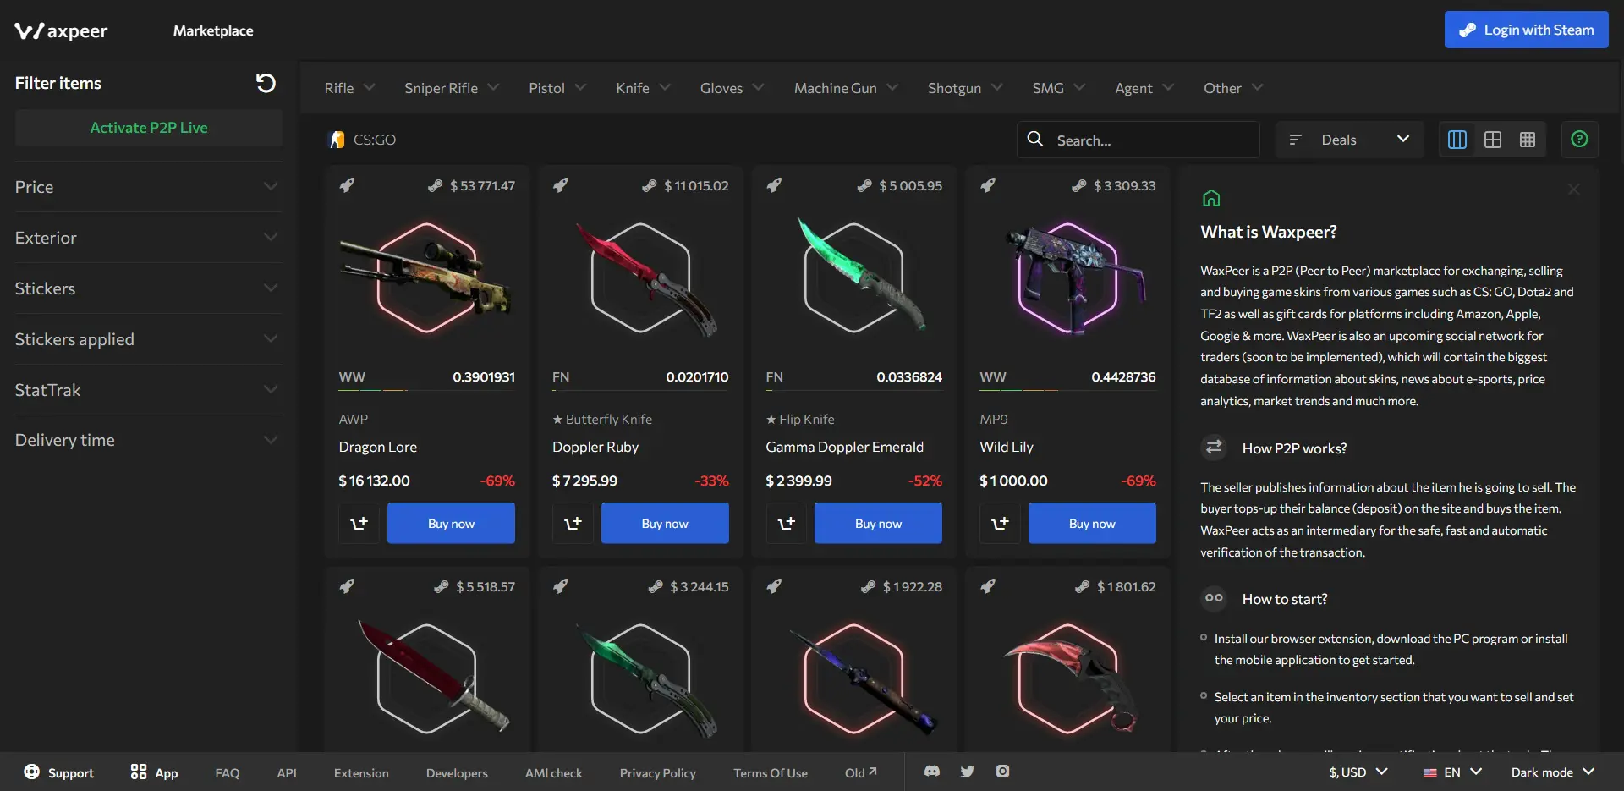Open the App link in footer

154,772
